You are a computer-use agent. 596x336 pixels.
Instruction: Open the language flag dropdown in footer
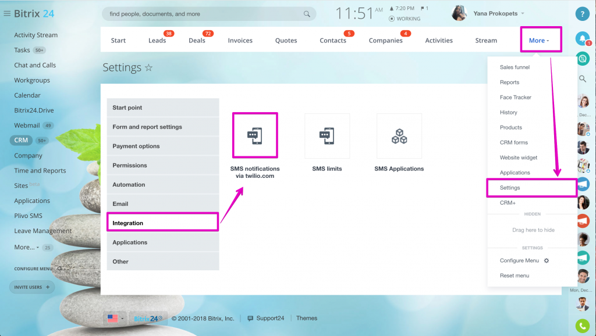point(116,319)
